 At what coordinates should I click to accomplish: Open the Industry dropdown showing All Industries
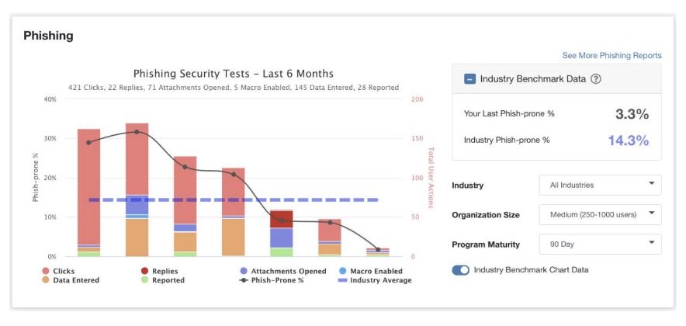600,185
